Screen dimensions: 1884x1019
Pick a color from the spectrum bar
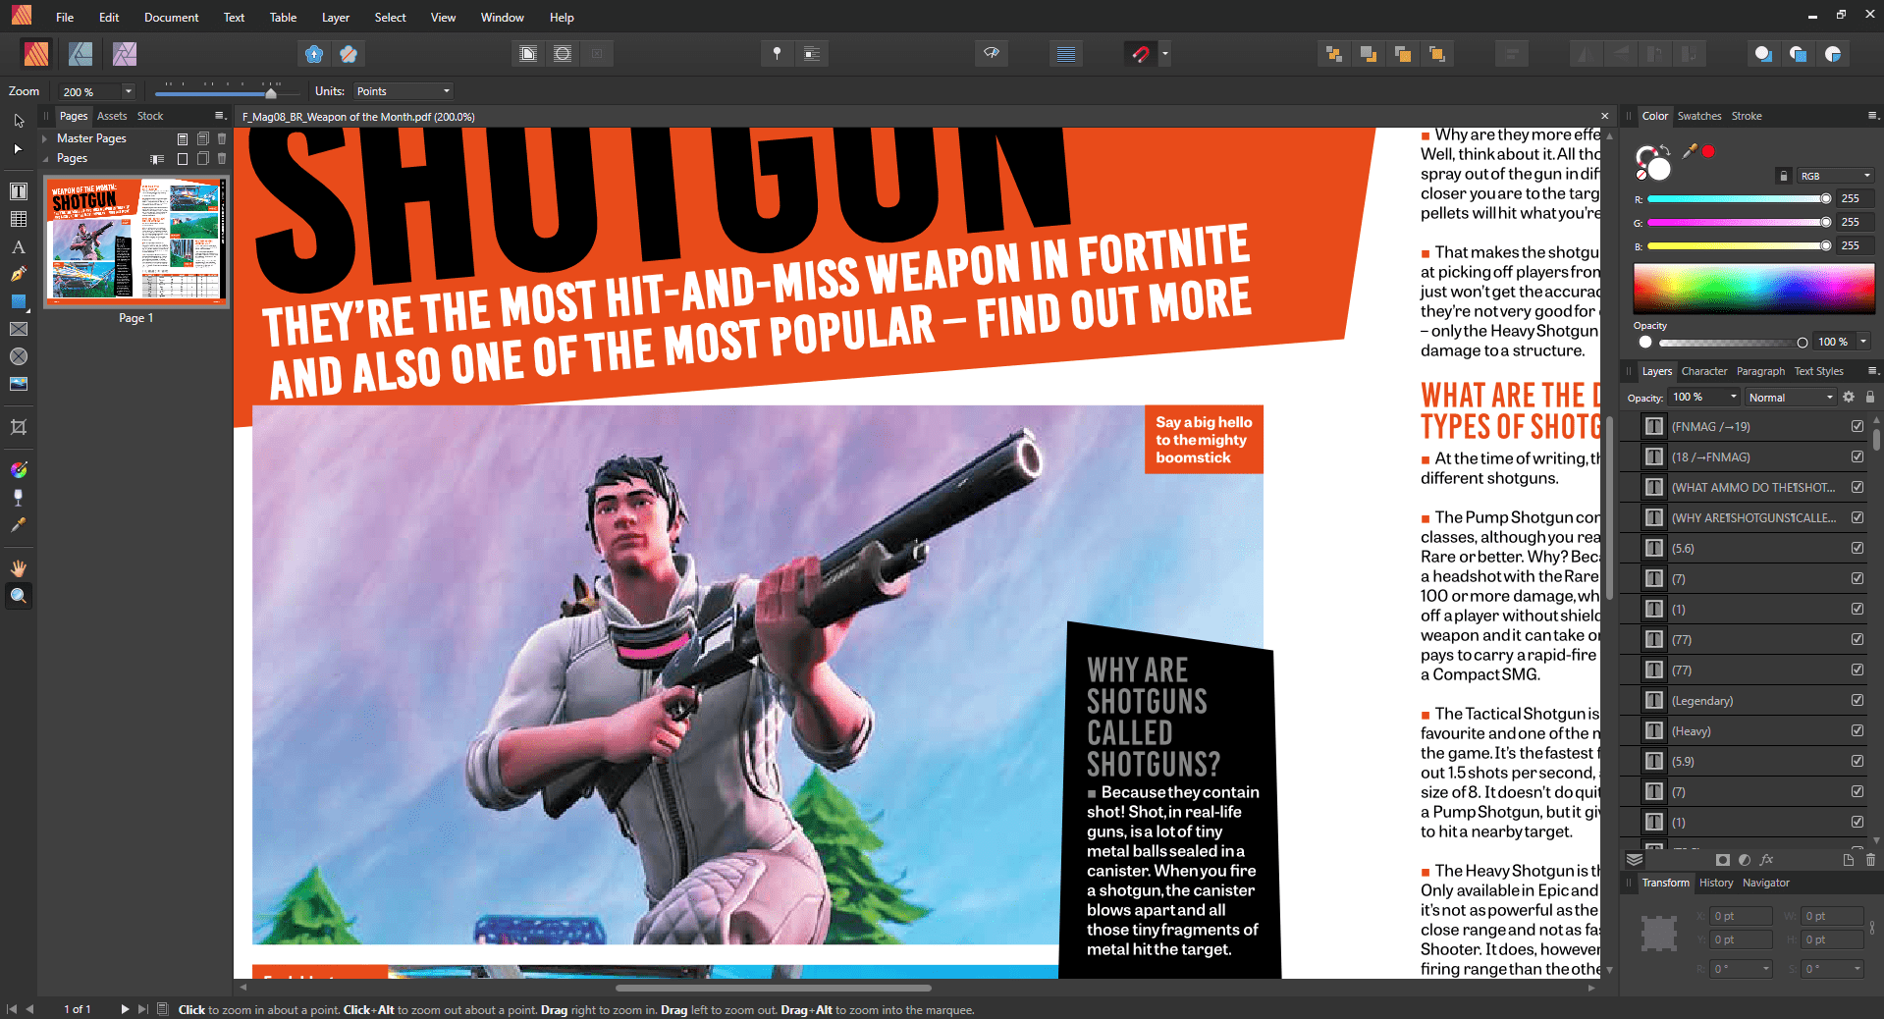click(1753, 289)
